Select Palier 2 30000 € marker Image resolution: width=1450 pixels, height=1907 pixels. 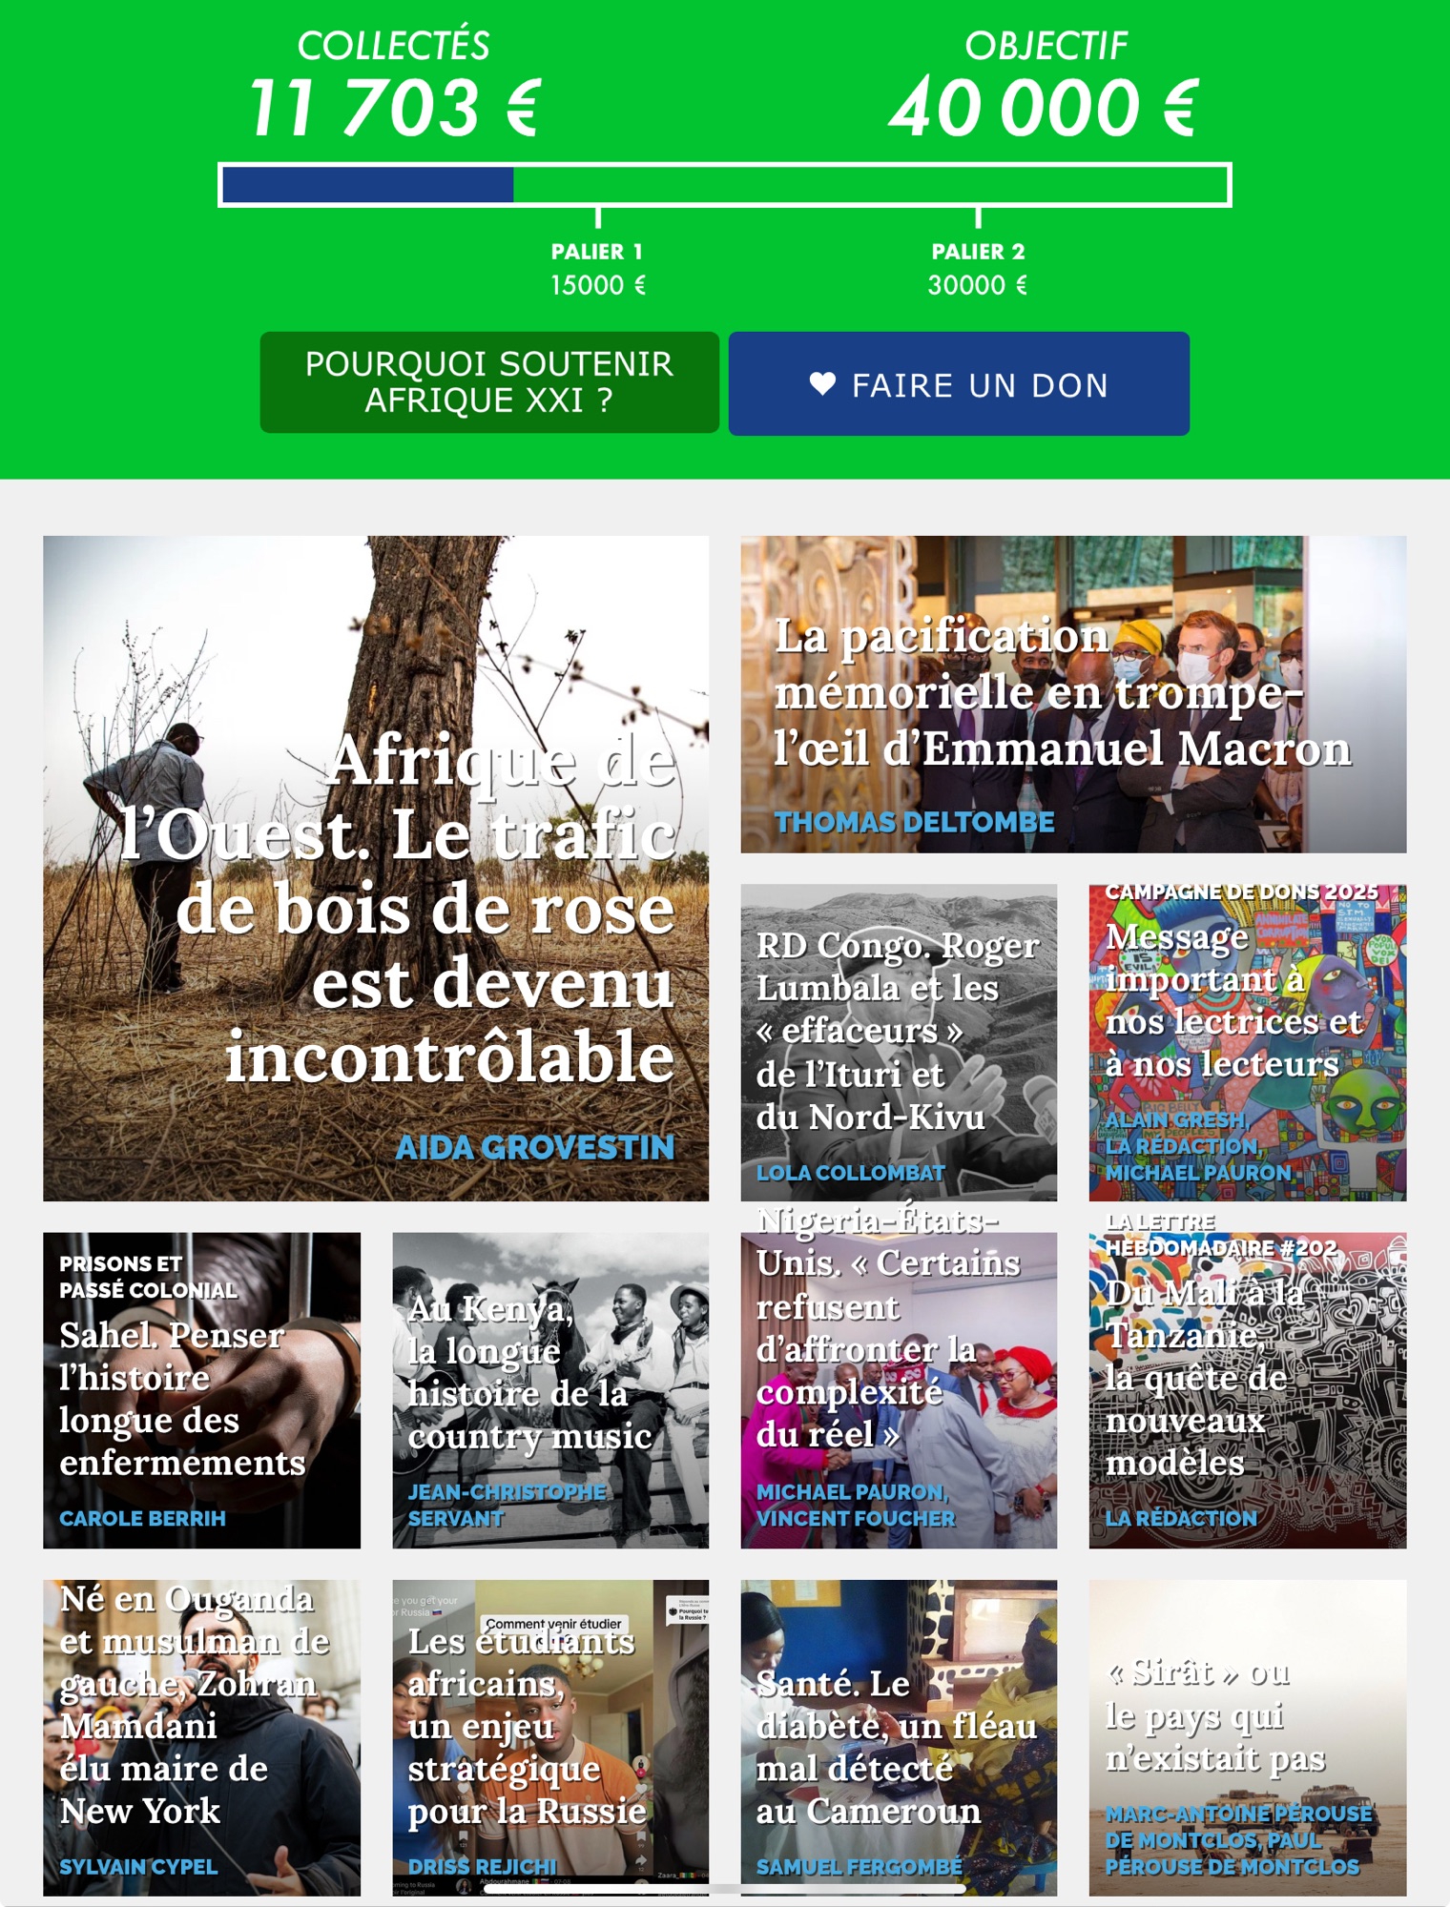(x=978, y=268)
